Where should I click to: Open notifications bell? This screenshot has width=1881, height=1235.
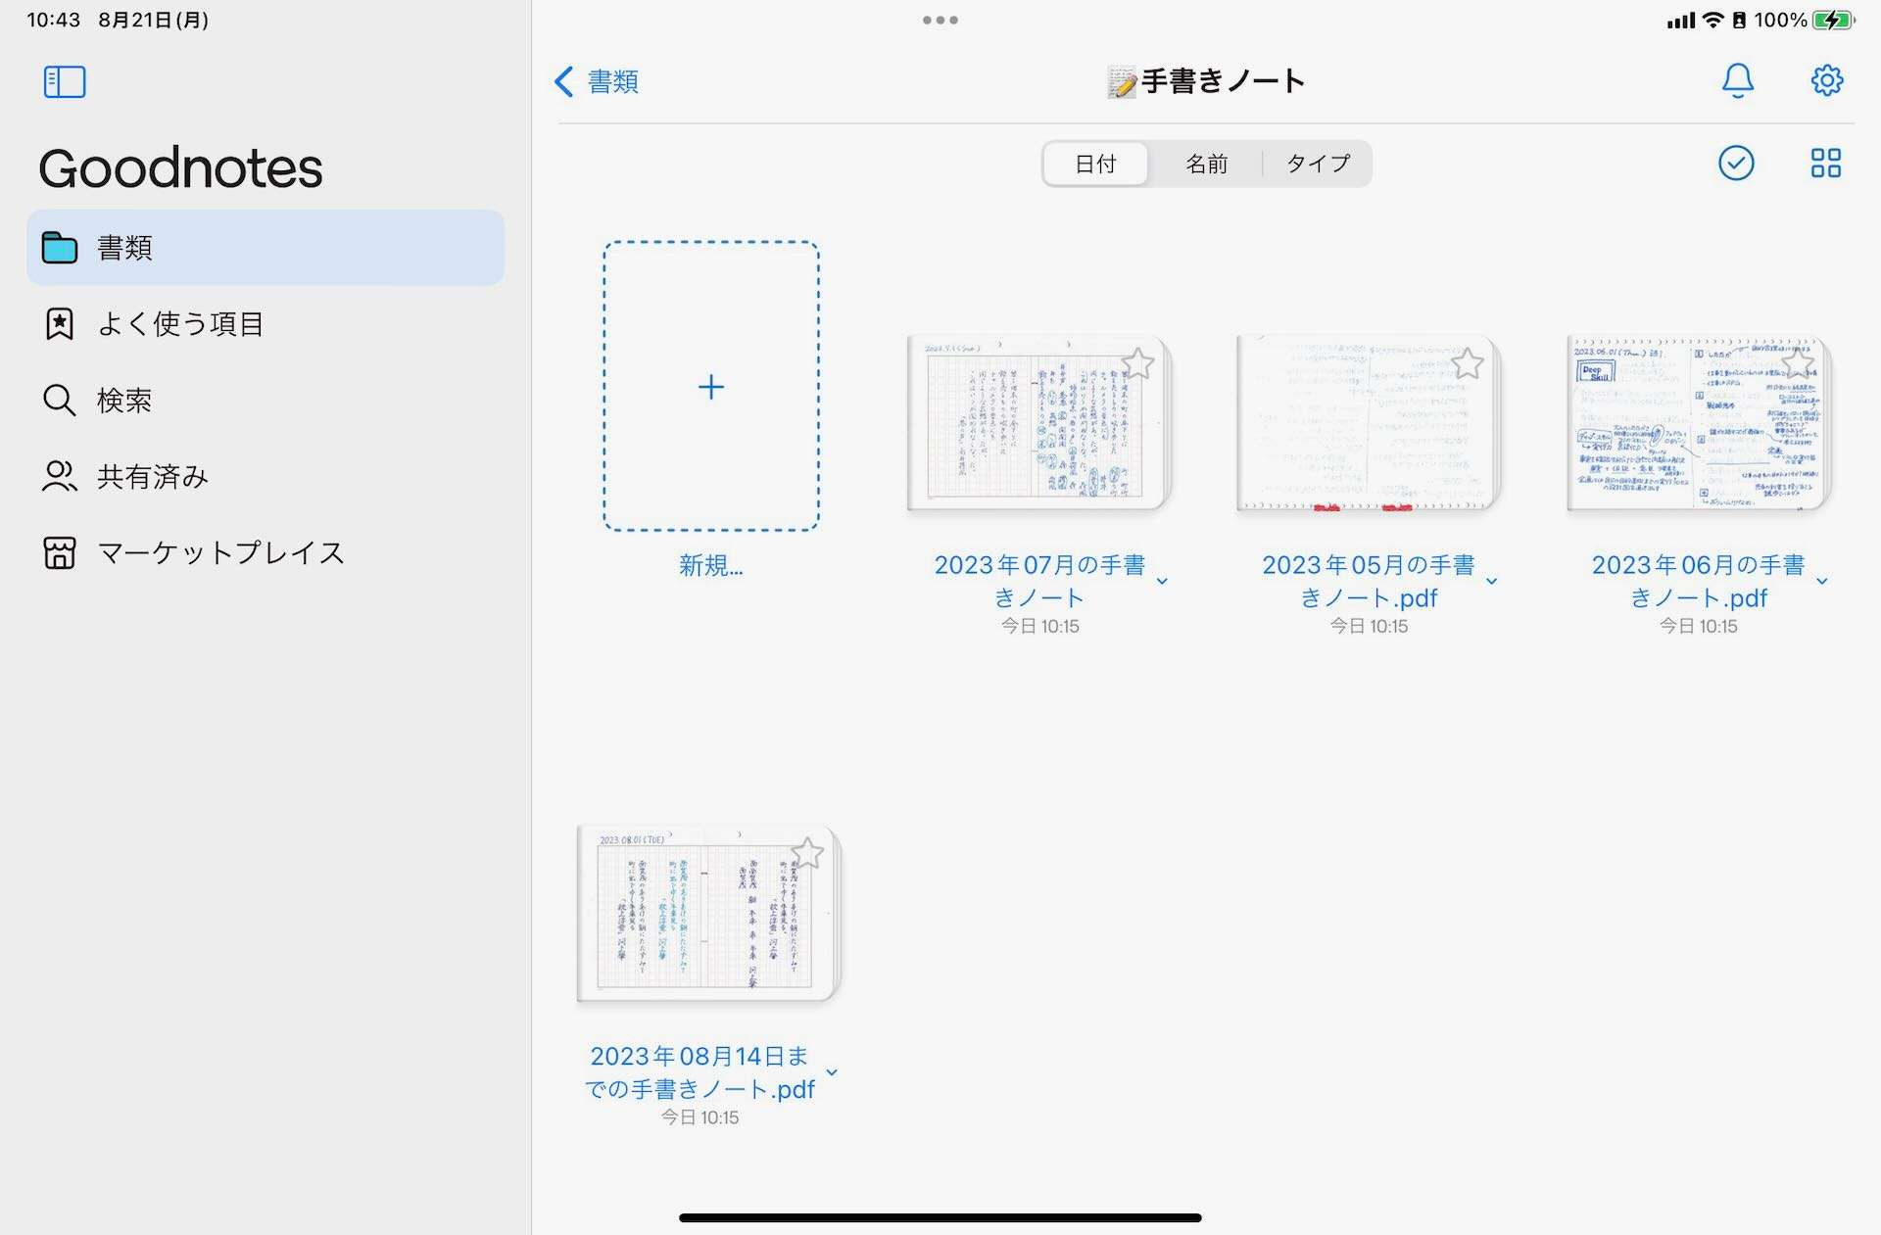1737,80
